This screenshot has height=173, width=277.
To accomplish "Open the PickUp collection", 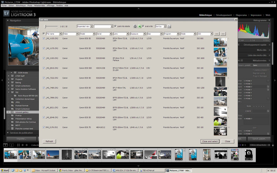I will (x=18, y=116).
